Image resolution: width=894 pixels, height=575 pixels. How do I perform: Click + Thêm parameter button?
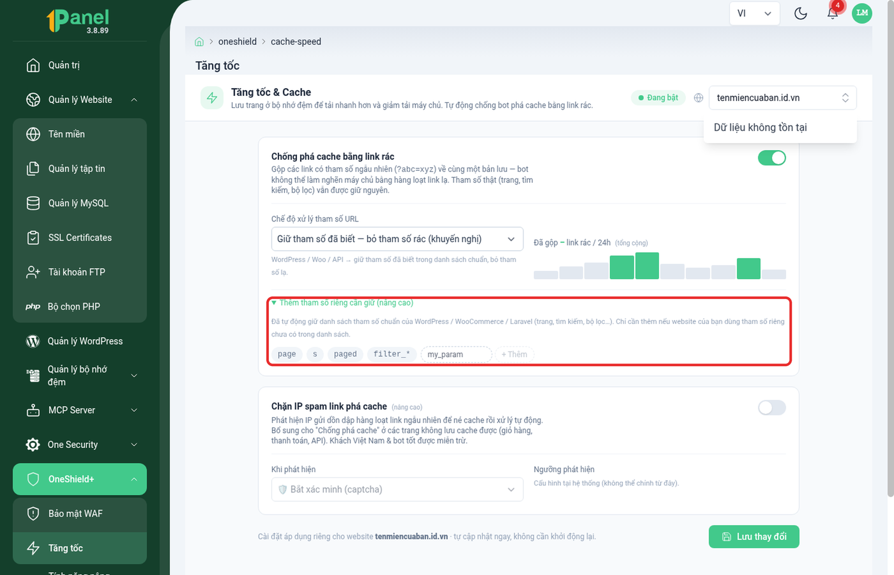pos(514,354)
